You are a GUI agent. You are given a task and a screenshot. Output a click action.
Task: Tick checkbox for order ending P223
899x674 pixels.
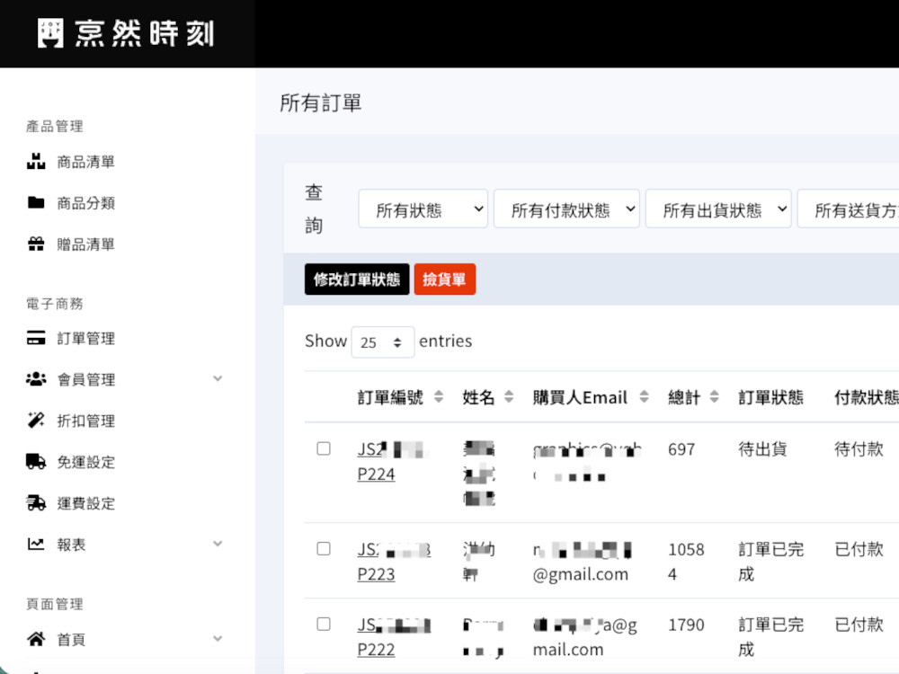click(324, 548)
